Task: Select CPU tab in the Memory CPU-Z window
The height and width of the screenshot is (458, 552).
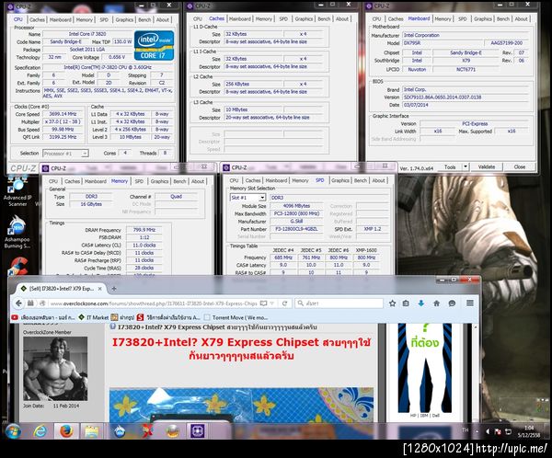Action: coord(53,181)
